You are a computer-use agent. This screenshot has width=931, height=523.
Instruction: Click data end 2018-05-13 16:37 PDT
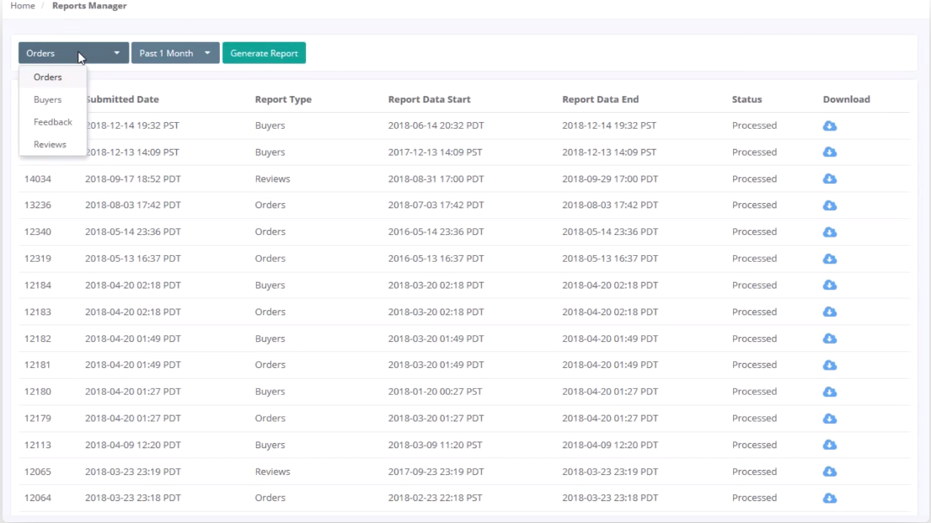point(610,259)
